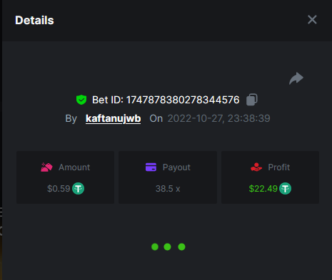Close the Details dialog
Screen dimensions: 332x280
click(x=312, y=20)
